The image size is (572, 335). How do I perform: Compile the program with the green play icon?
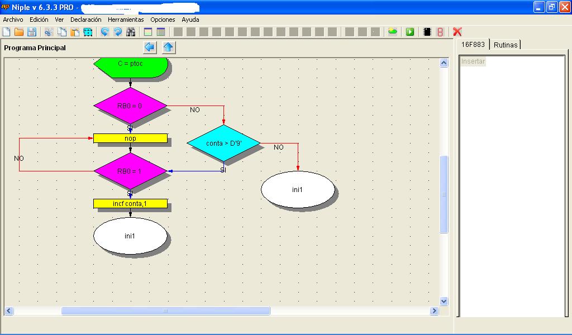coord(410,32)
